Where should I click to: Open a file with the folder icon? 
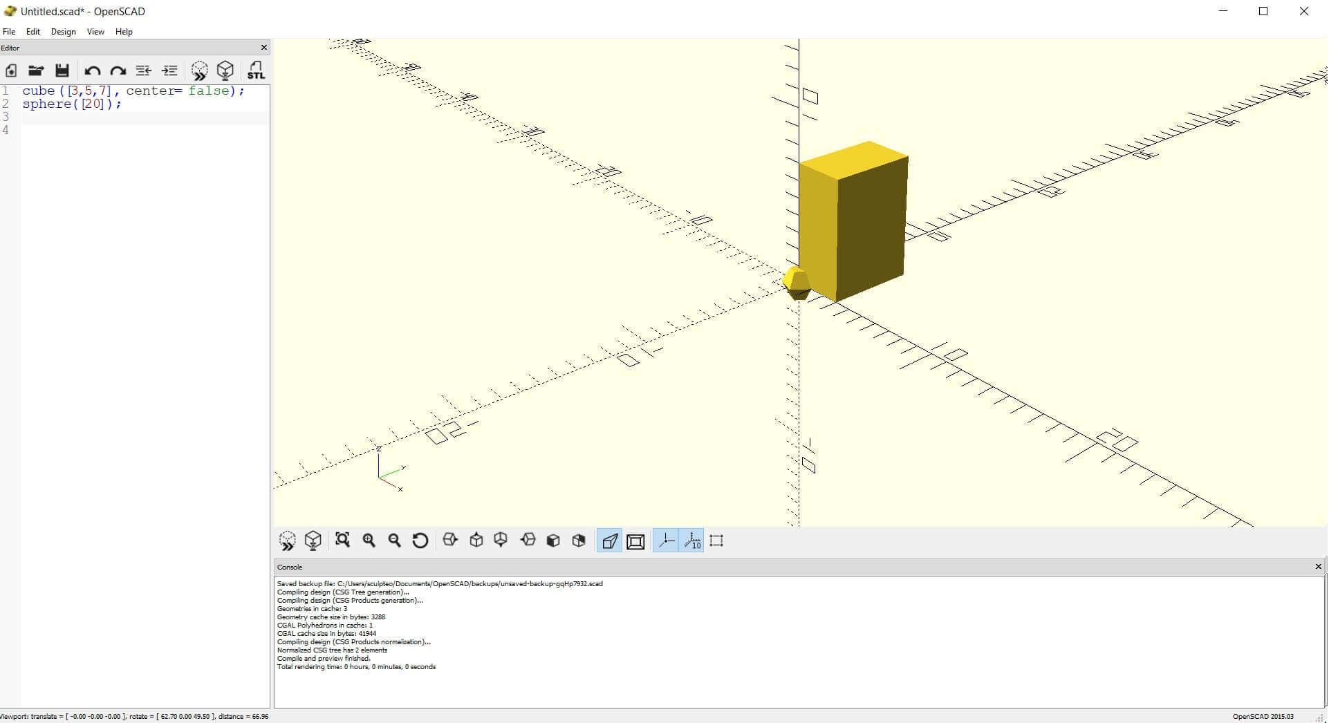pyautogui.click(x=36, y=71)
